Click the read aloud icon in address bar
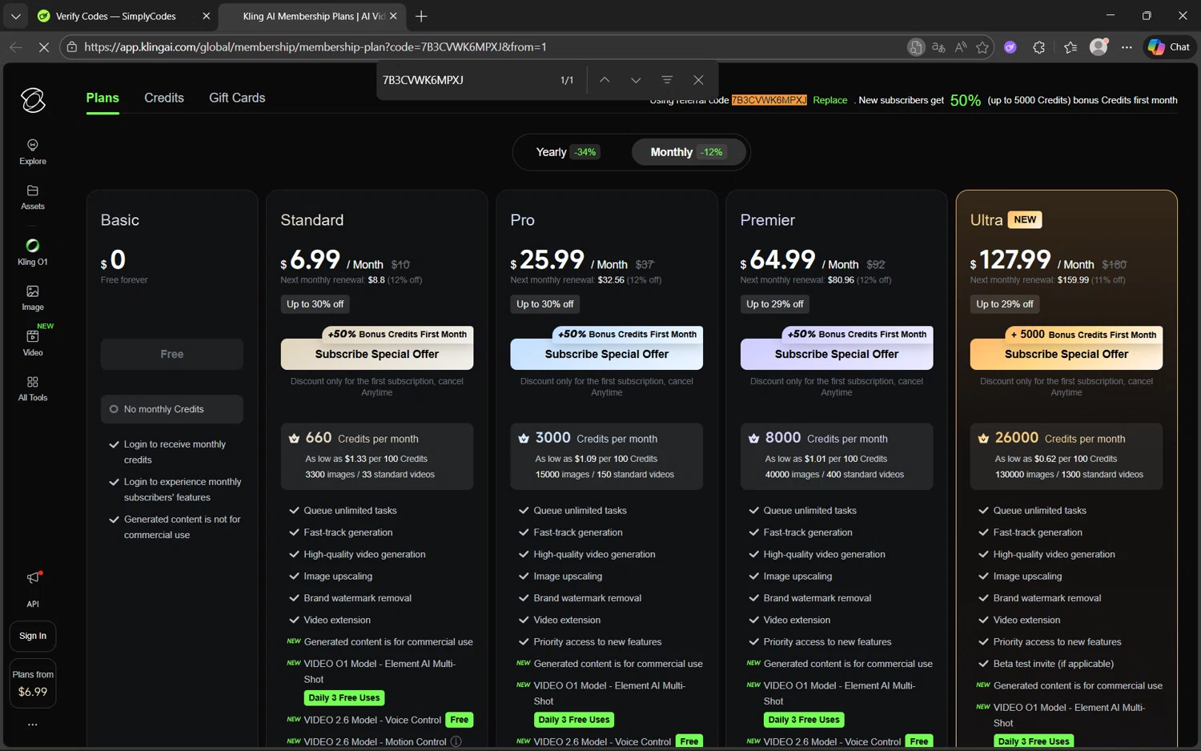The image size is (1201, 751). point(961,47)
